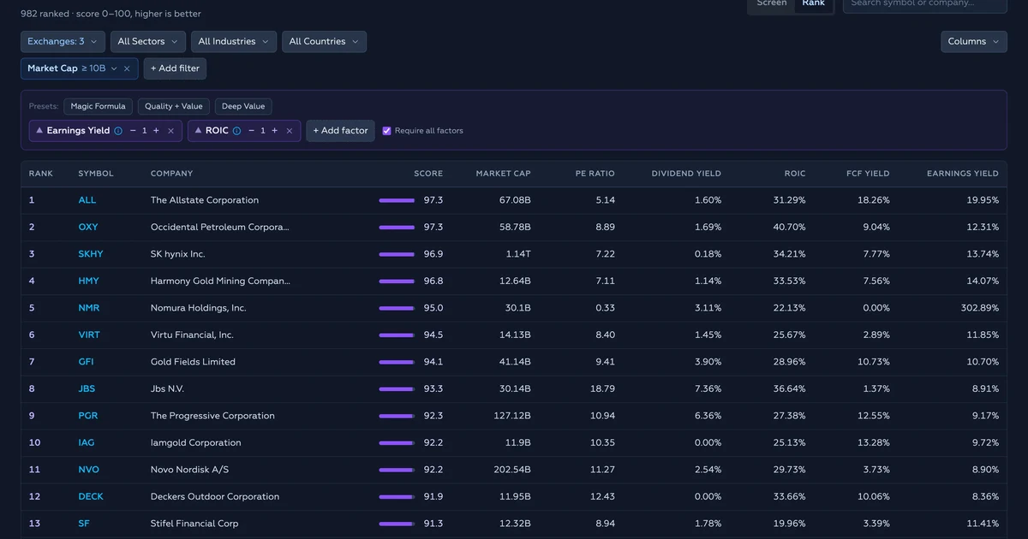The image size is (1028, 539).
Task: Open the JBS ticker link
Action: [x=87, y=389]
